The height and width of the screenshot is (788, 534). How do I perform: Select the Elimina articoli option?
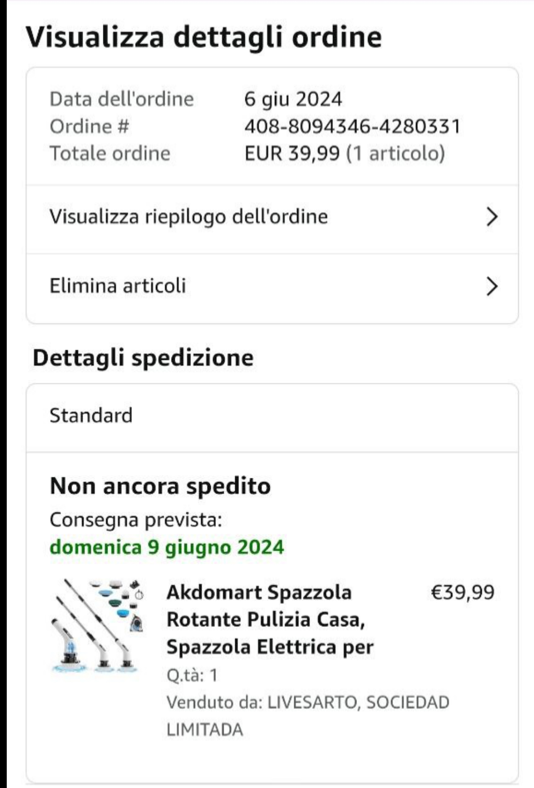pyautogui.click(x=118, y=286)
